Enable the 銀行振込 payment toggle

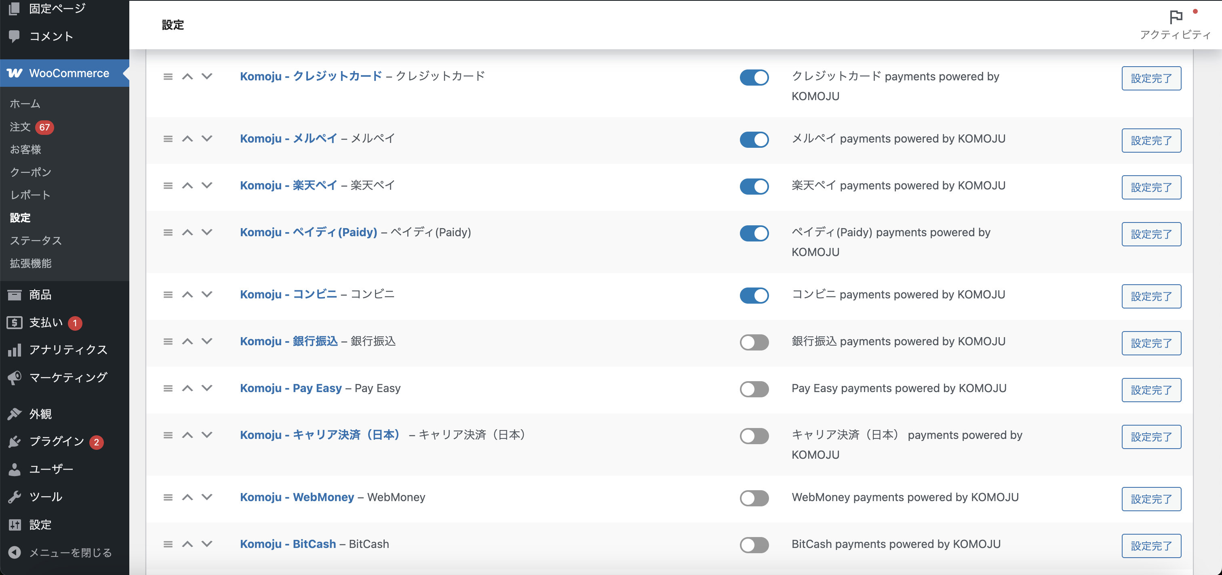click(x=754, y=342)
